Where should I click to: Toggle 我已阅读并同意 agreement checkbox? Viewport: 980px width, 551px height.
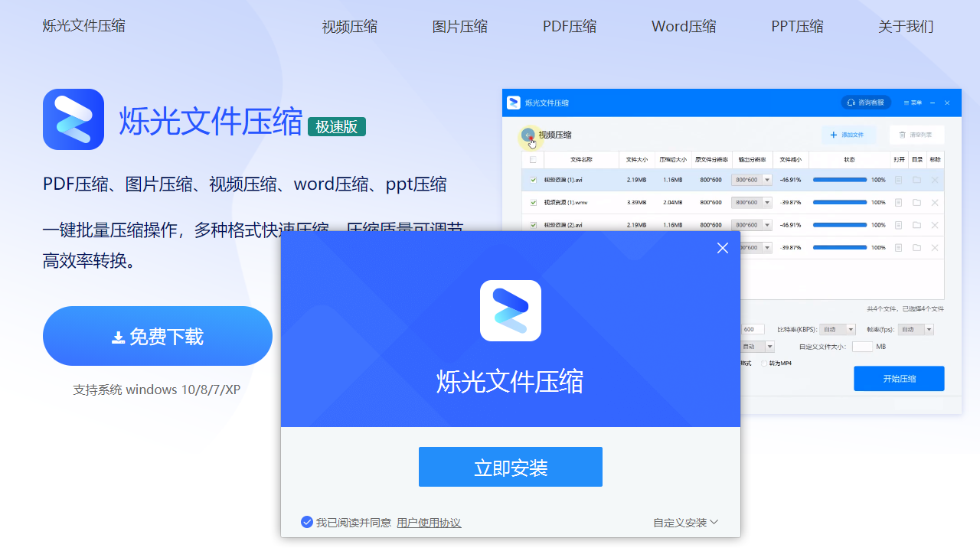pyautogui.click(x=307, y=523)
